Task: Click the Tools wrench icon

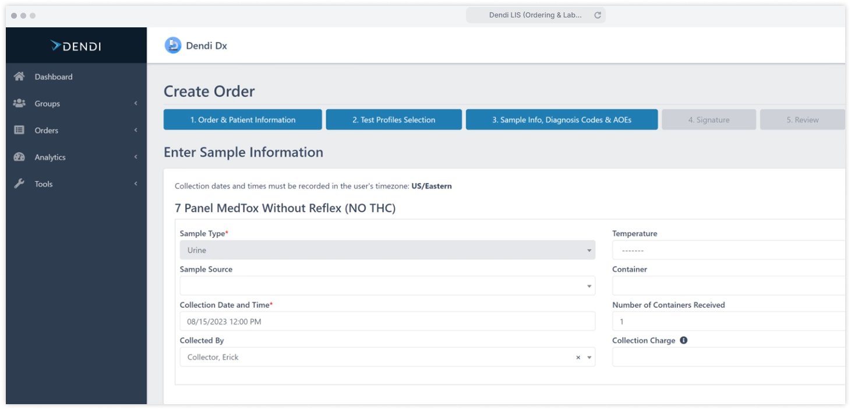Action: [x=19, y=184]
